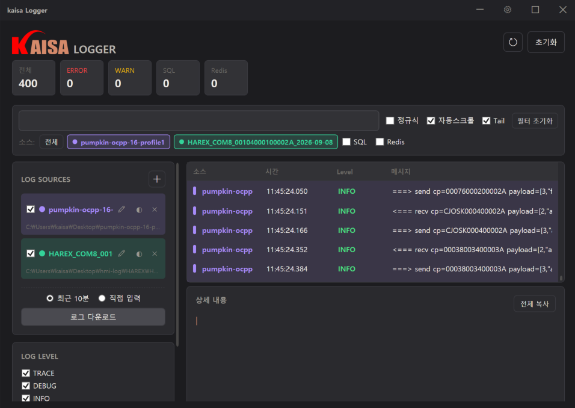Click the ERROR count card

pyautogui.click(x=82, y=78)
